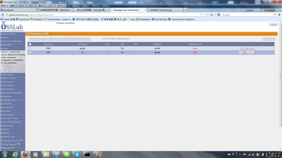
Task: Open the WorldClient bookmark
Action: point(160,19)
